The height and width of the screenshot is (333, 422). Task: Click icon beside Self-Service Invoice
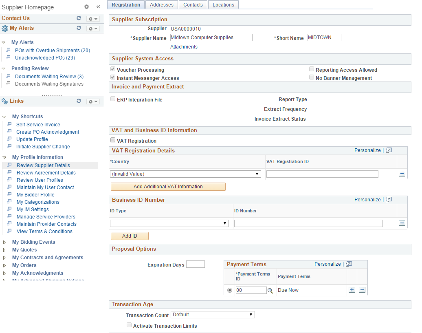coord(9,124)
